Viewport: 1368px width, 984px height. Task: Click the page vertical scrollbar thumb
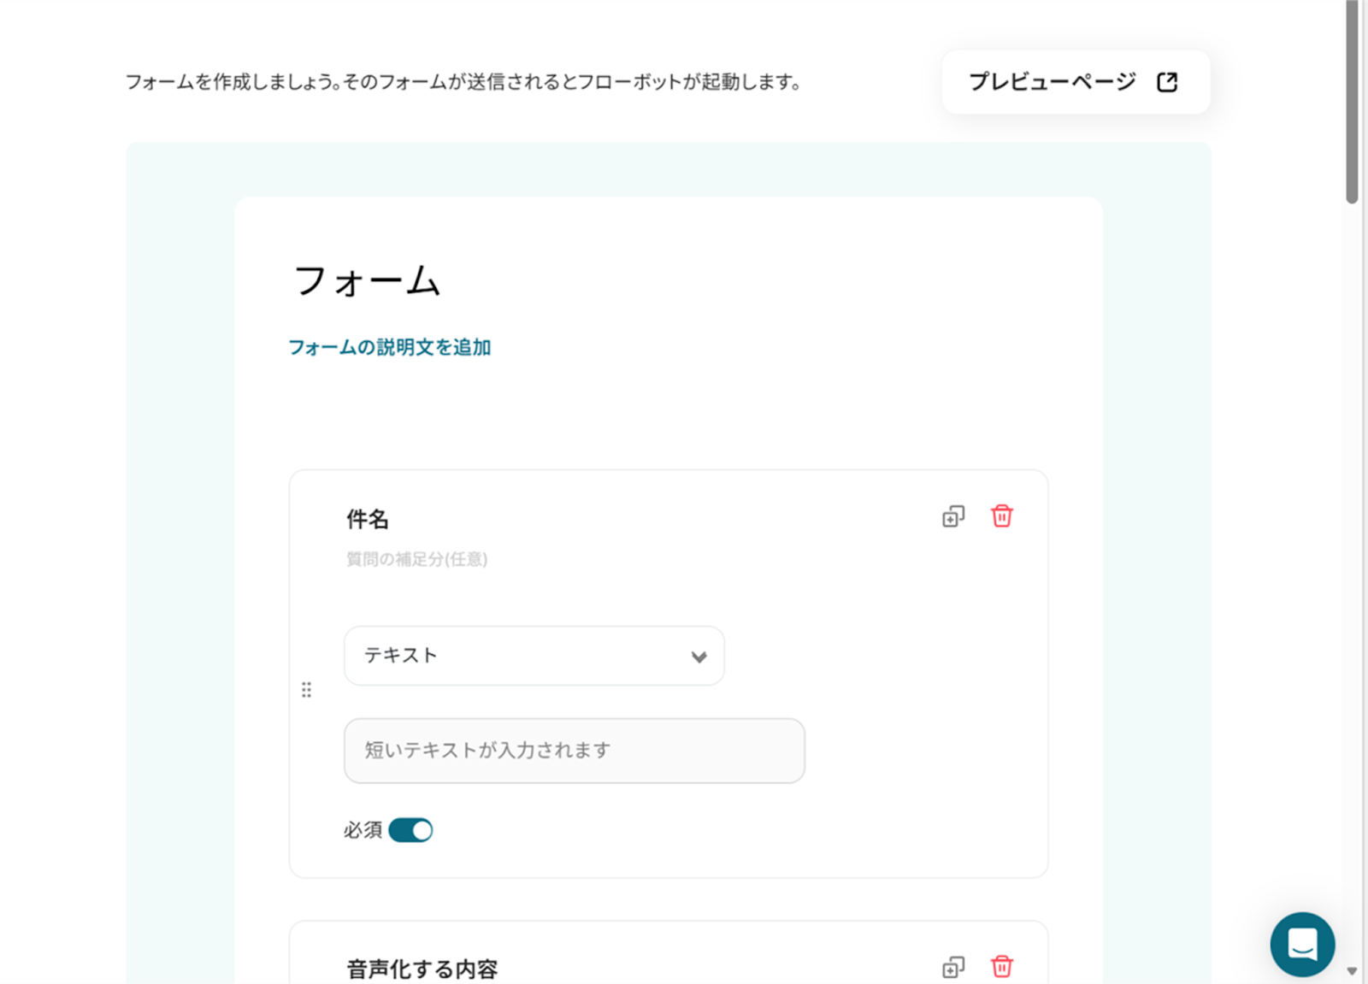click(1352, 103)
